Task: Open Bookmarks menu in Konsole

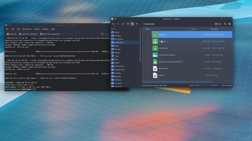Action: click(x=27, y=29)
